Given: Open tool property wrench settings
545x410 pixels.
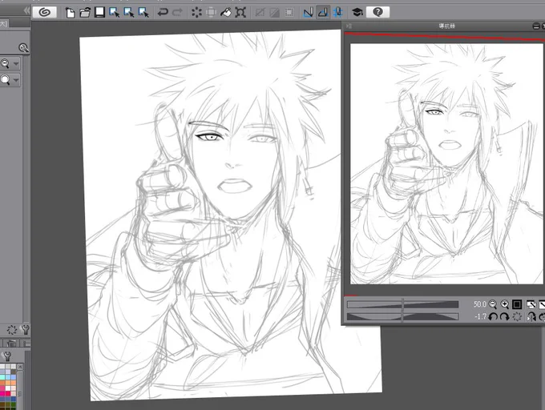Looking at the screenshot, I should tap(25, 329).
